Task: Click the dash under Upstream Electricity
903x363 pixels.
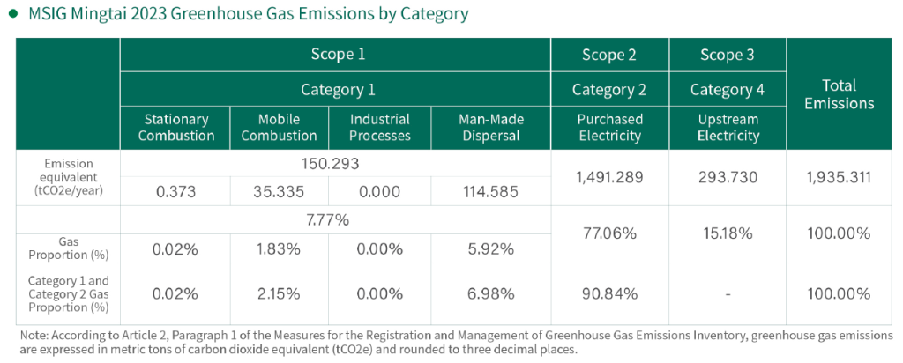Action: tap(728, 294)
